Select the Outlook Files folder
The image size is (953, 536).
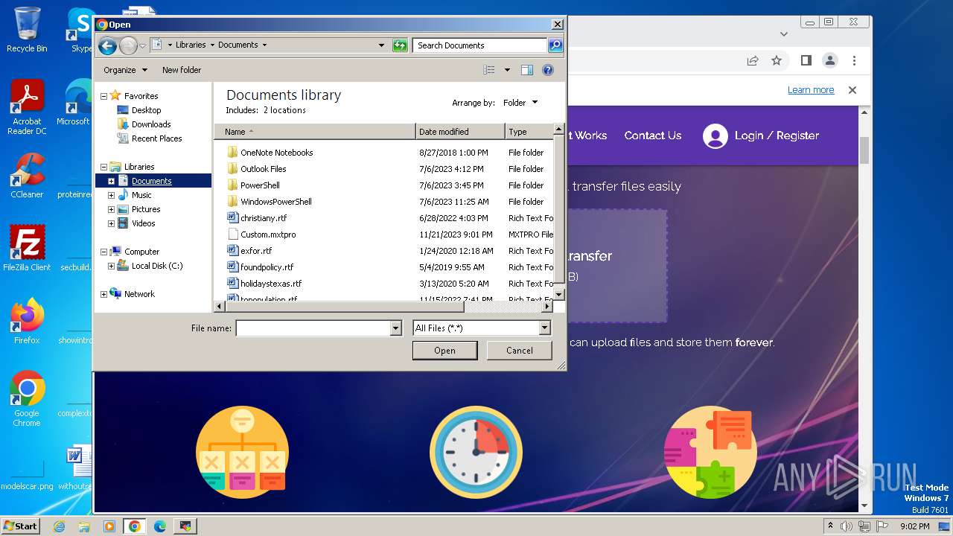point(263,169)
